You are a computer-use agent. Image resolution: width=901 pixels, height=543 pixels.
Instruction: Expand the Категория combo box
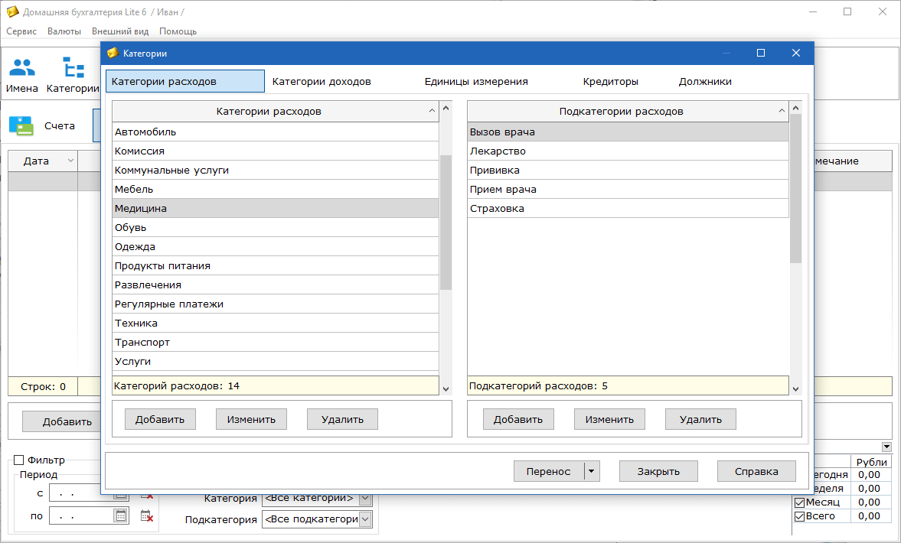tap(365, 498)
